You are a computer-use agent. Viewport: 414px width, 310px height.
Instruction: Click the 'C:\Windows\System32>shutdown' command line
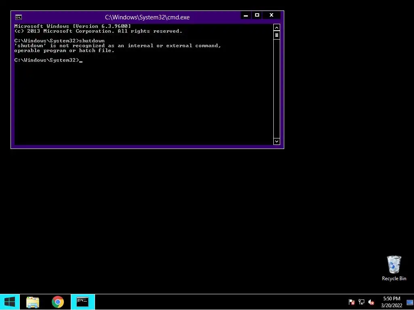(x=59, y=41)
